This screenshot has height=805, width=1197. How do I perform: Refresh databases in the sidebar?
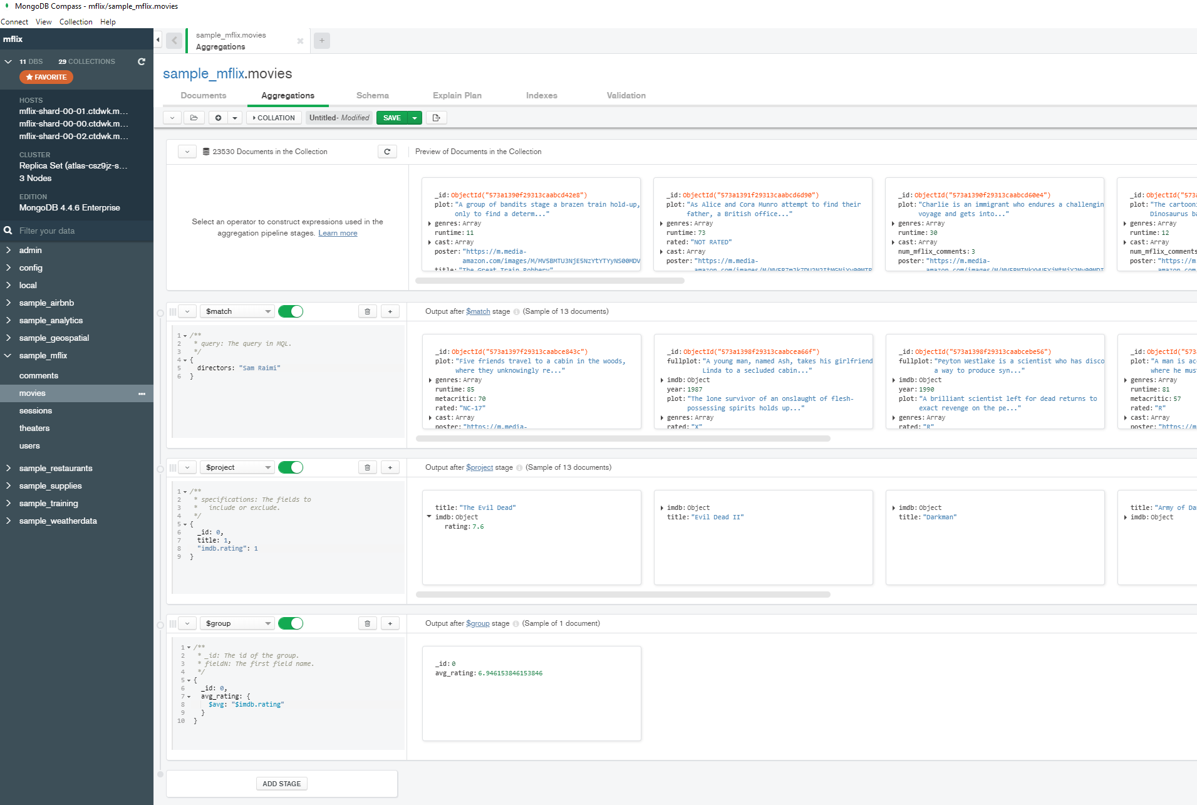coord(142,61)
